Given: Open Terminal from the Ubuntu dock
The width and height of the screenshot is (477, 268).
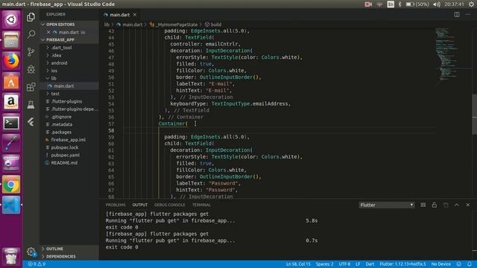Looking at the screenshot, I should coord(11,123).
